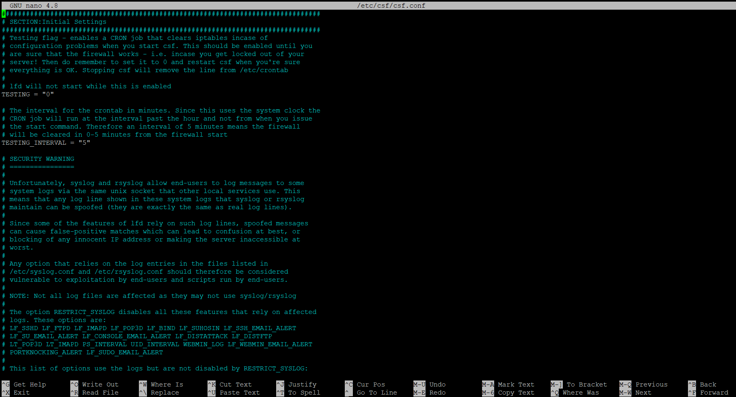
Task: Click the Exit shortcut label
Action: point(21,393)
